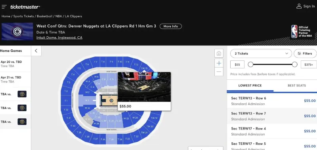Select the Lowest Price tab

(250, 86)
